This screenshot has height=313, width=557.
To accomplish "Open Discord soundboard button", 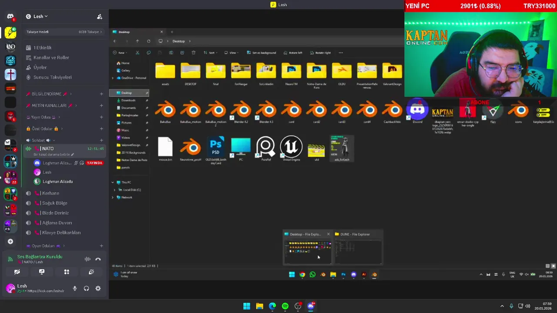I will pos(91,272).
